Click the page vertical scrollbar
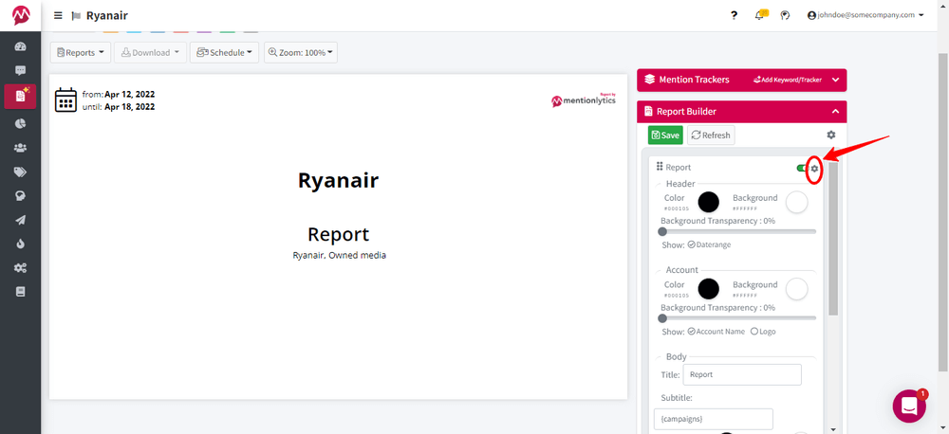The image size is (949, 434). point(943,211)
